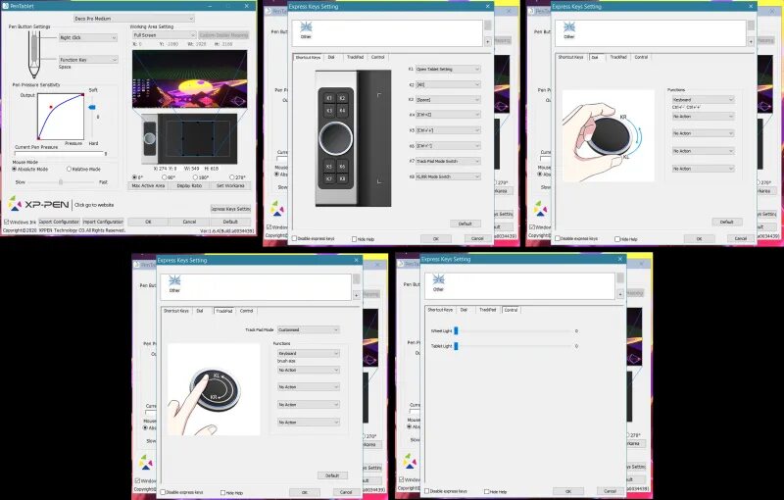Check 'Disable express keys' in Control window
The width and height of the screenshot is (784, 500).
click(x=426, y=491)
